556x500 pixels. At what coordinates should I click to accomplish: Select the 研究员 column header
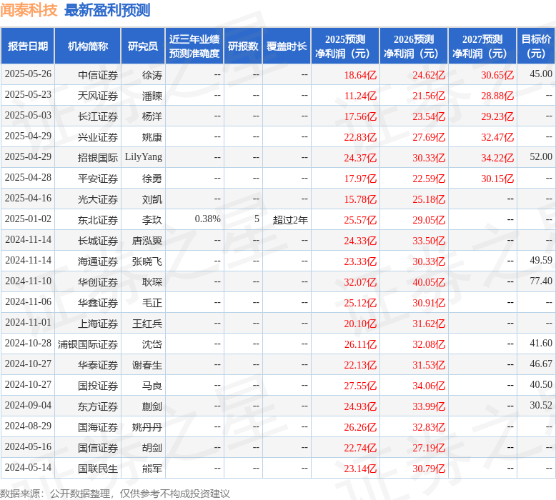coord(142,46)
